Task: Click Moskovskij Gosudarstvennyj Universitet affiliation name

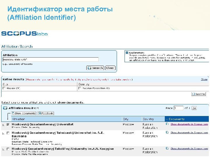Action: point(43,124)
